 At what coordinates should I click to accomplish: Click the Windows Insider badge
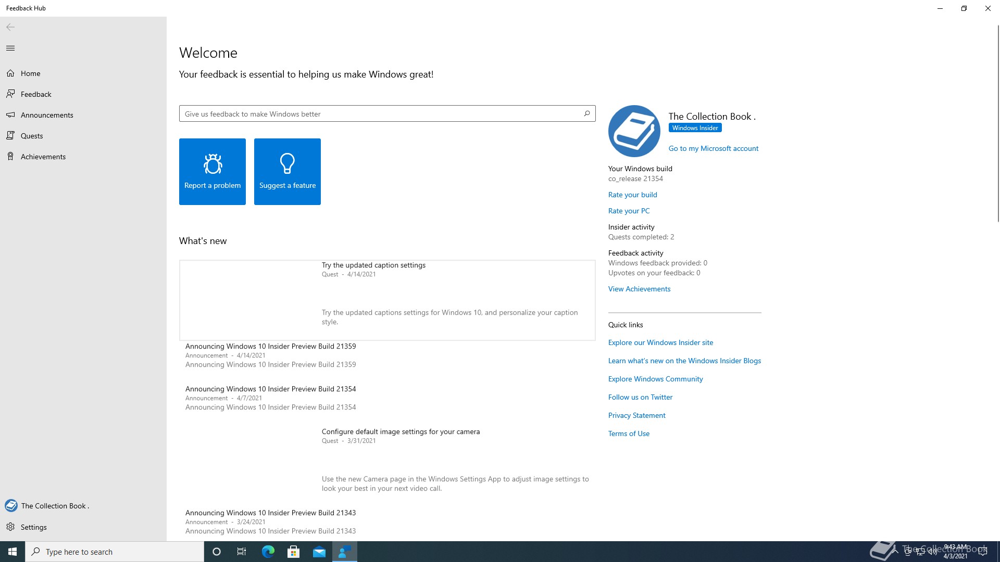click(x=695, y=128)
